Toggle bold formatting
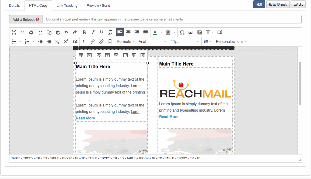The height and width of the screenshot is (179, 311). click(84, 32)
